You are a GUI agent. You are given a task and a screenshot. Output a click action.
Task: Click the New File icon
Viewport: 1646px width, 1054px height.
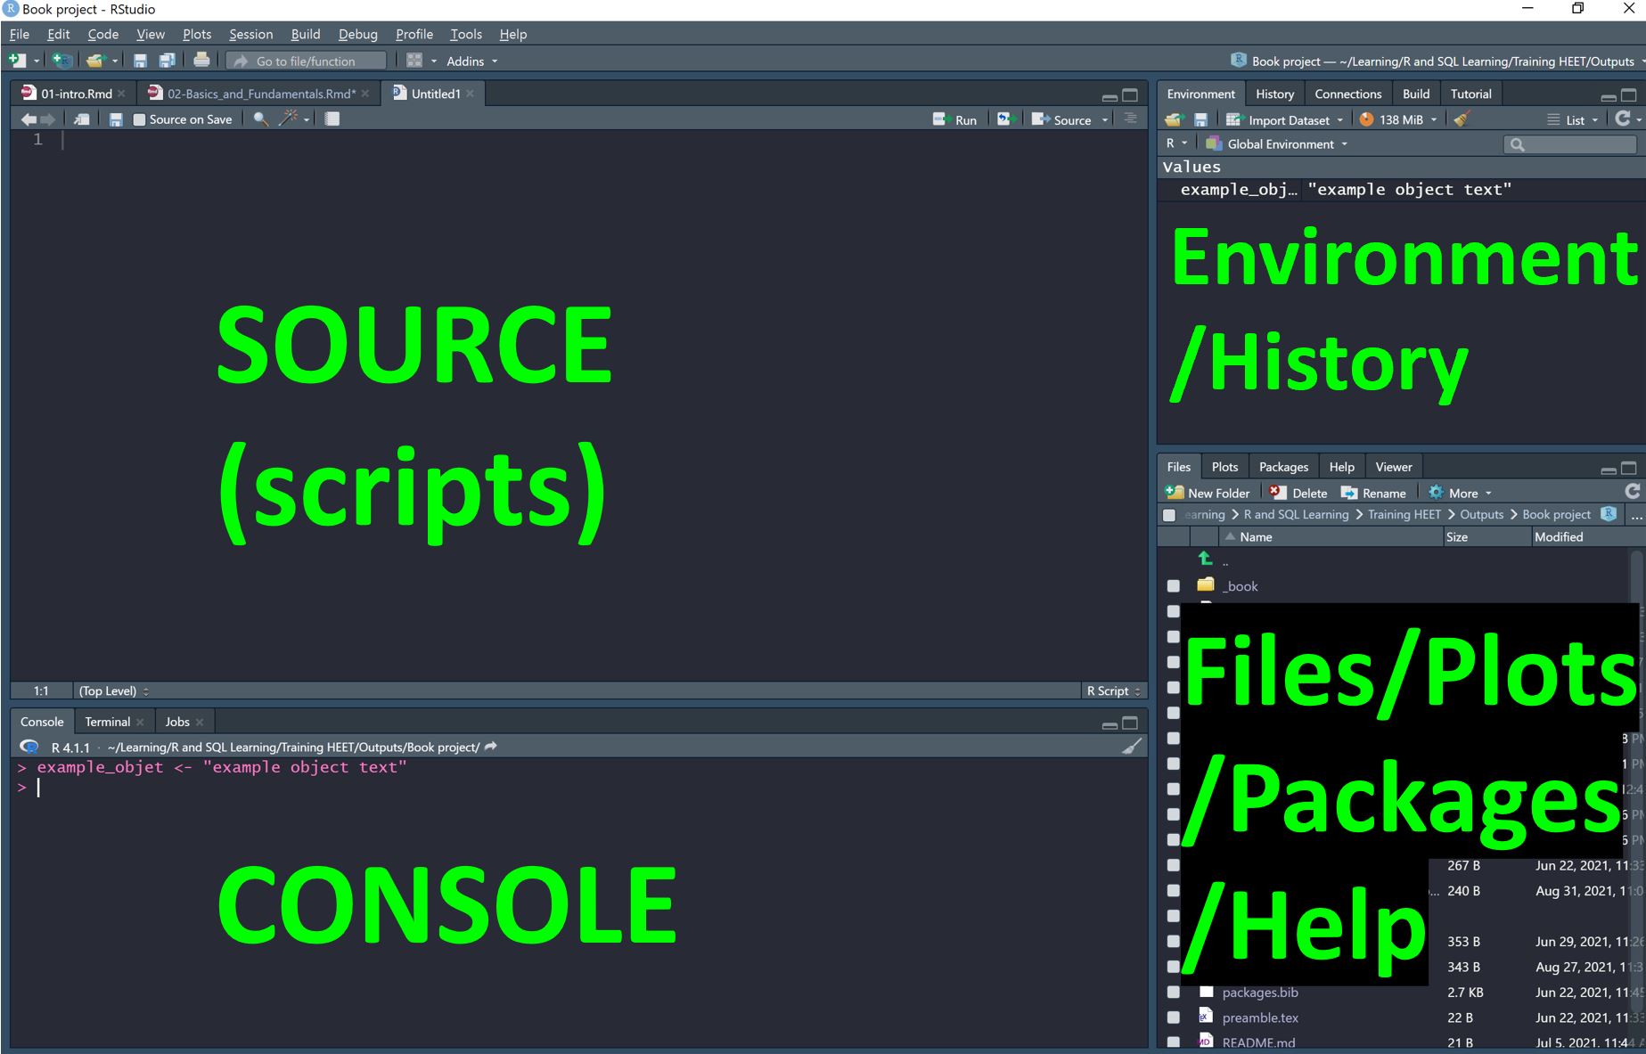17,61
